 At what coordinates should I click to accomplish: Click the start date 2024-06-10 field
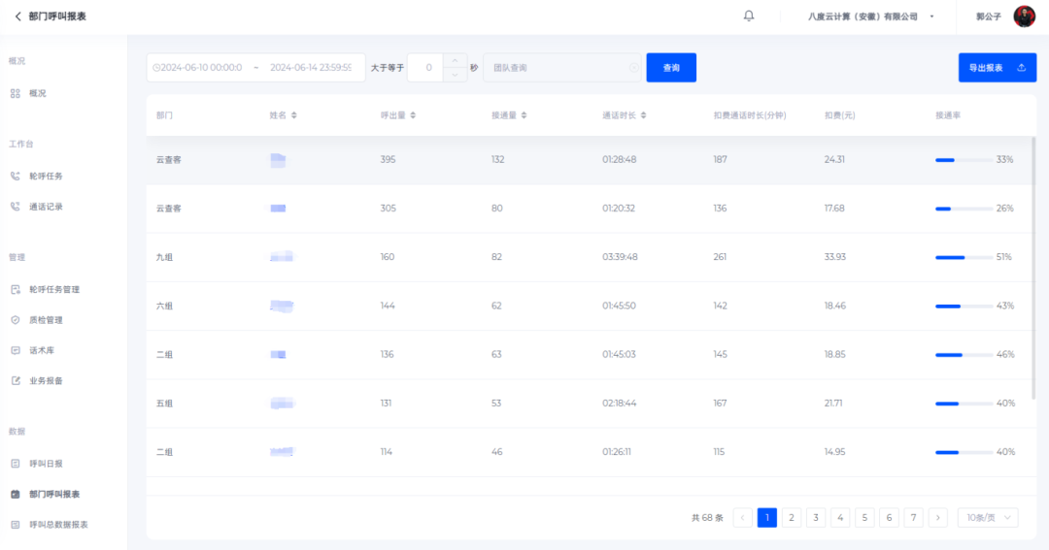(201, 68)
